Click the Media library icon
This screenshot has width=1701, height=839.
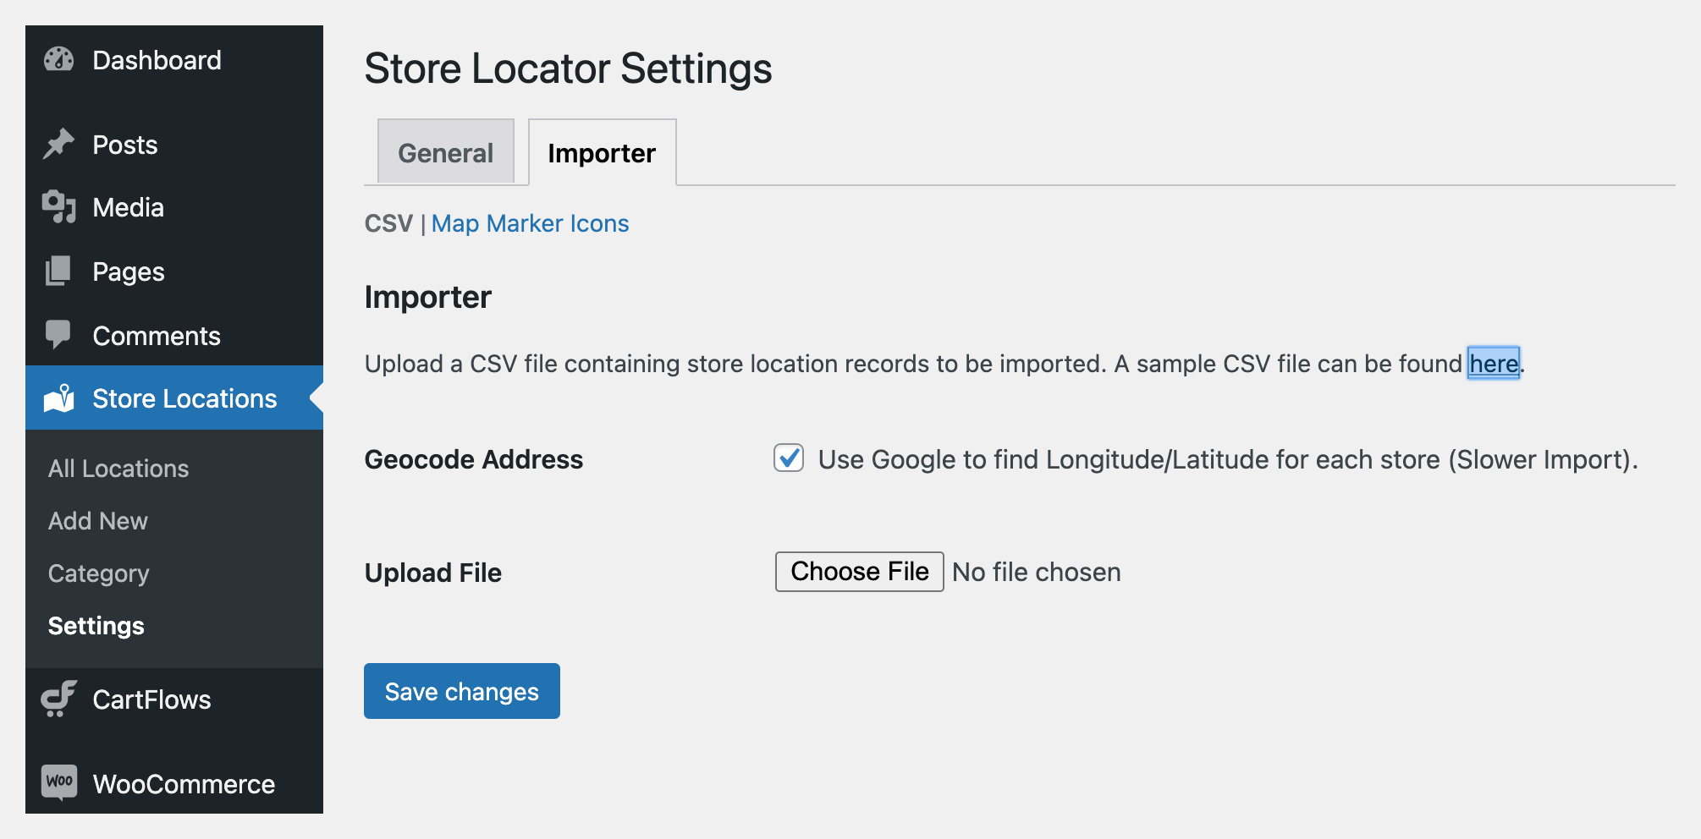[59, 207]
